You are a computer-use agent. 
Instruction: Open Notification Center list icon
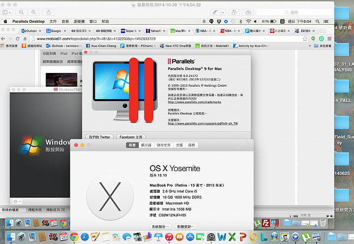pos(326,21)
